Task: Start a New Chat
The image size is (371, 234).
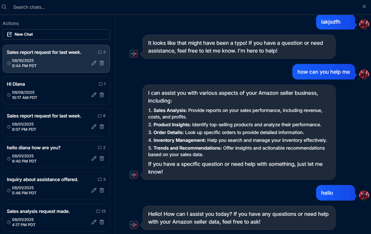Action: click(x=56, y=34)
